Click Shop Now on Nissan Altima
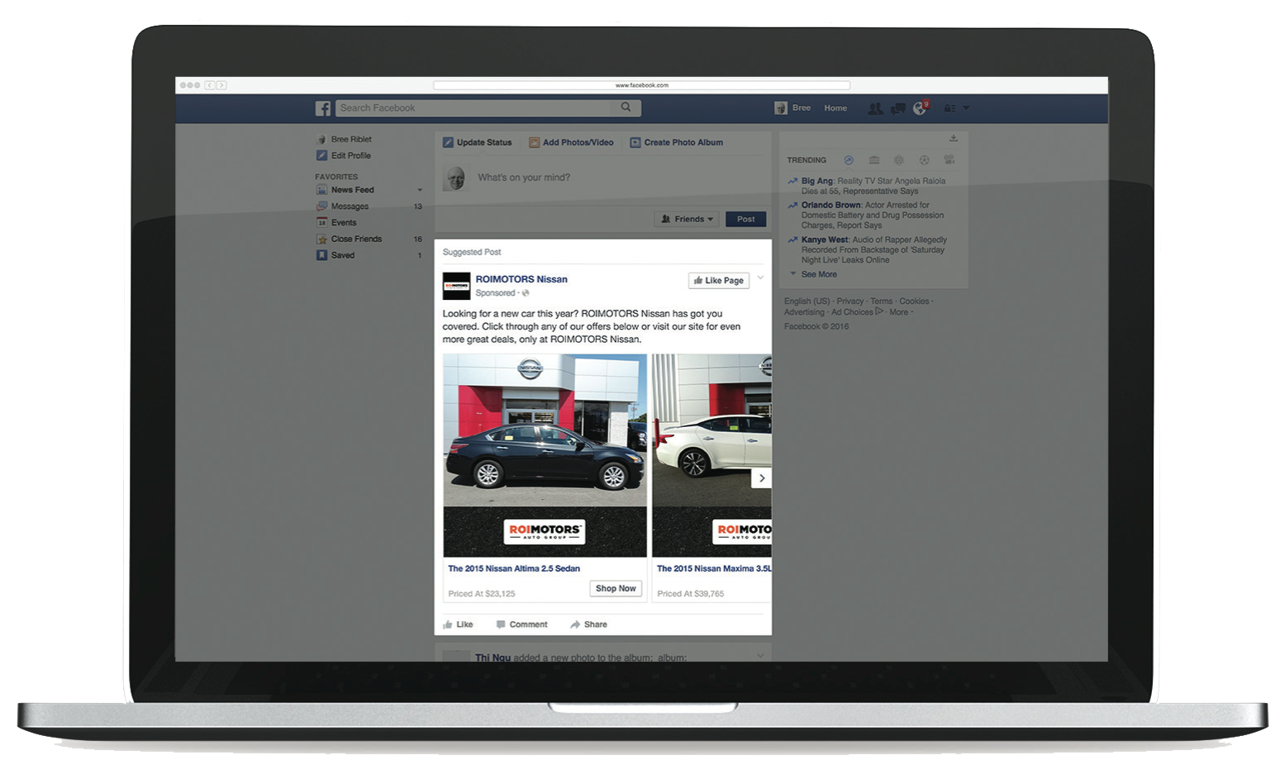The height and width of the screenshot is (774, 1285). (x=616, y=588)
